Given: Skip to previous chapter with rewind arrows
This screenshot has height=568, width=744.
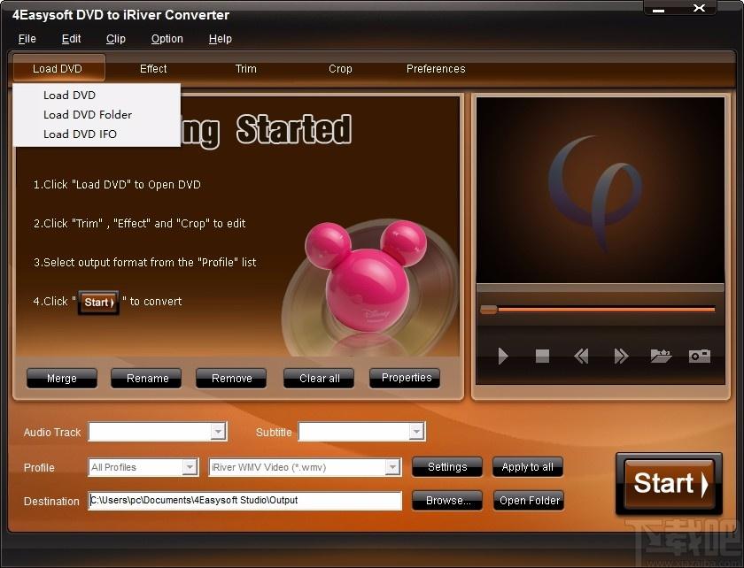Looking at the screenshot, I should 581,356.
